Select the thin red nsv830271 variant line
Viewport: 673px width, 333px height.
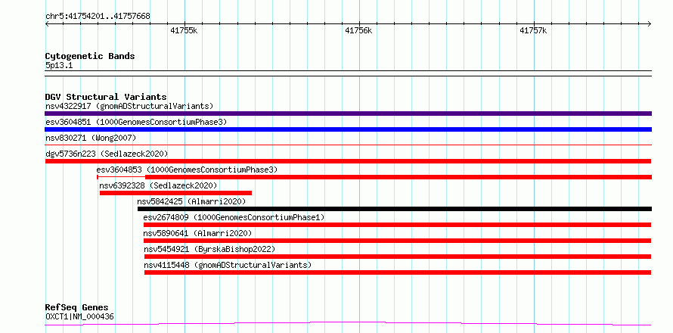click(348, 145)
